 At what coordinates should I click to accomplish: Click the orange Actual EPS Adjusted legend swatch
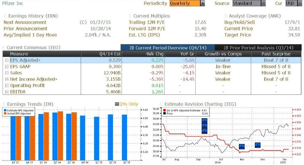pyautogui.click(x=5, y=113)
